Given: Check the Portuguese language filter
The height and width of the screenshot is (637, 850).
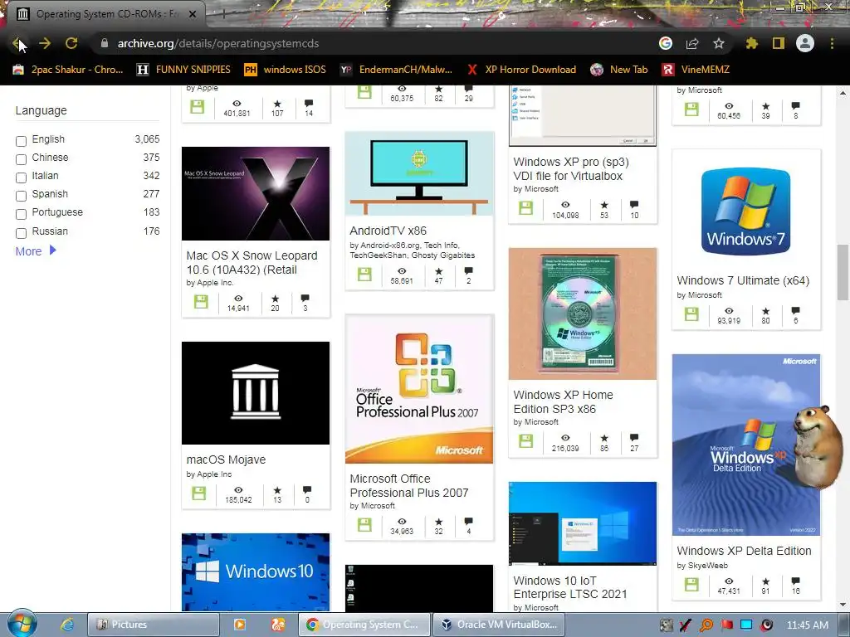Looking at the screenshot, I should (21, 214).
